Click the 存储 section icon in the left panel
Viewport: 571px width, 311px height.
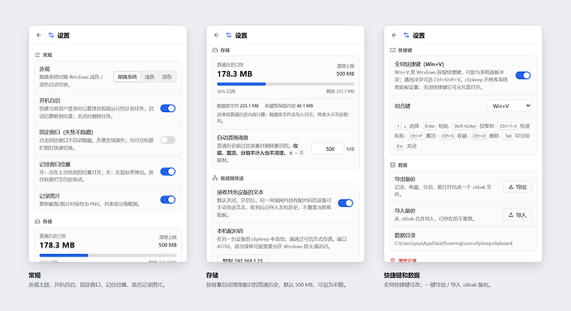coord(37,221)
